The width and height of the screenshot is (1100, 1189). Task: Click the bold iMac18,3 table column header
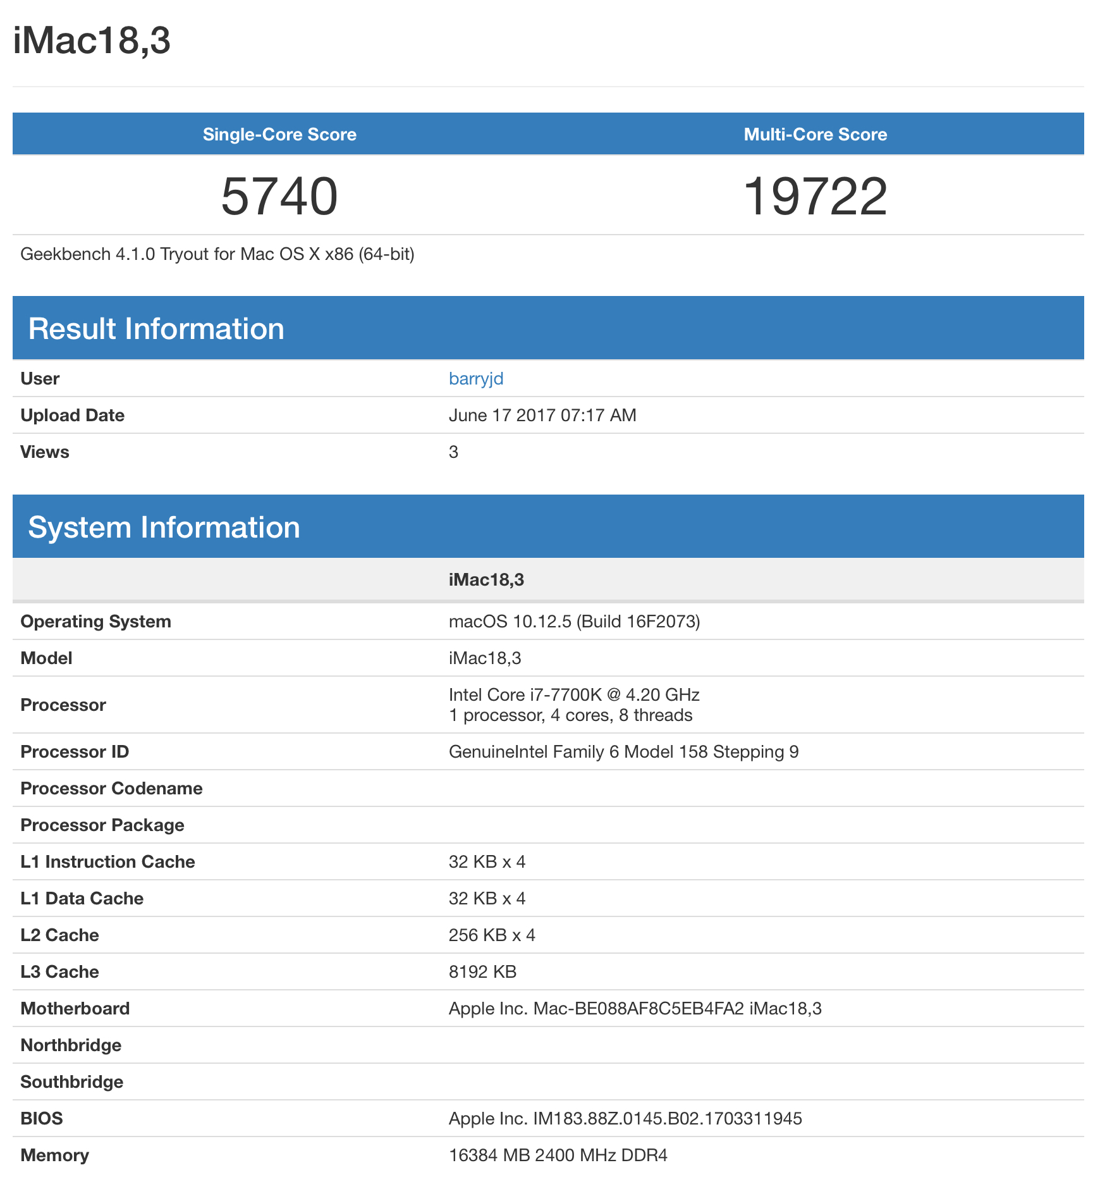pos(486,579)
